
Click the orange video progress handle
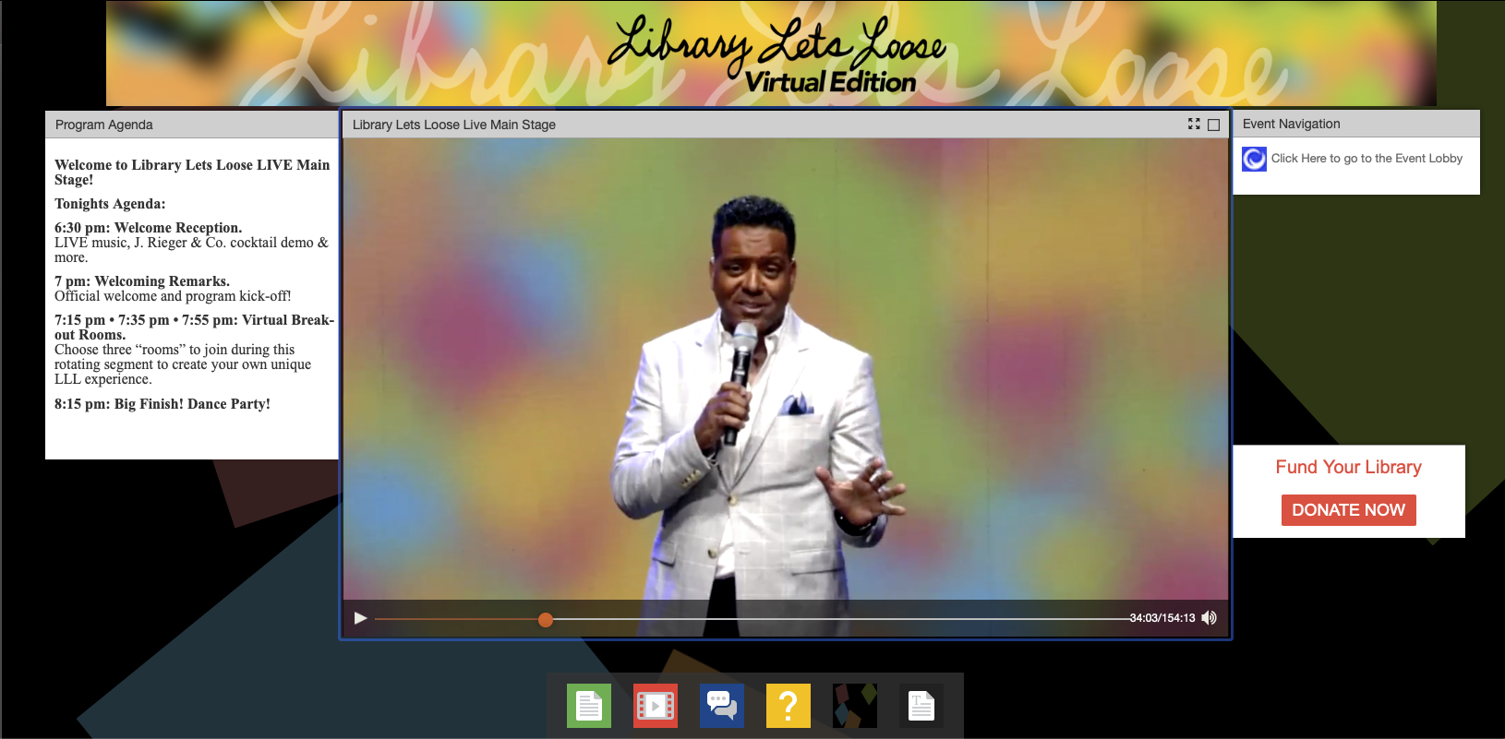click(546, 619)
